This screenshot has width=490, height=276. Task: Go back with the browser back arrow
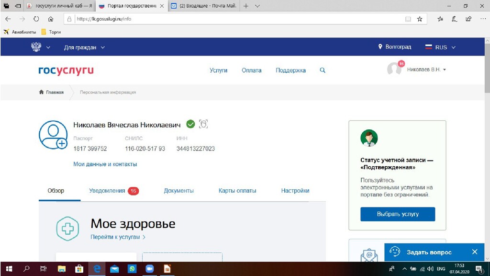pyautogui.click(x=8, y=19)
